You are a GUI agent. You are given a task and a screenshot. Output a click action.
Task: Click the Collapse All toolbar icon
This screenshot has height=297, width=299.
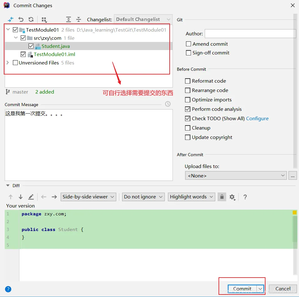coord(79,19)
